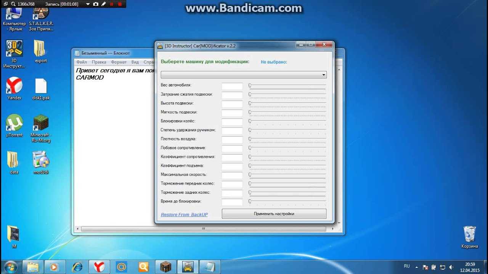This screenshot has width=488, height=274.
Task: Launch the Minecraft Ru-M.org shortcut
Action: (41, 128)
